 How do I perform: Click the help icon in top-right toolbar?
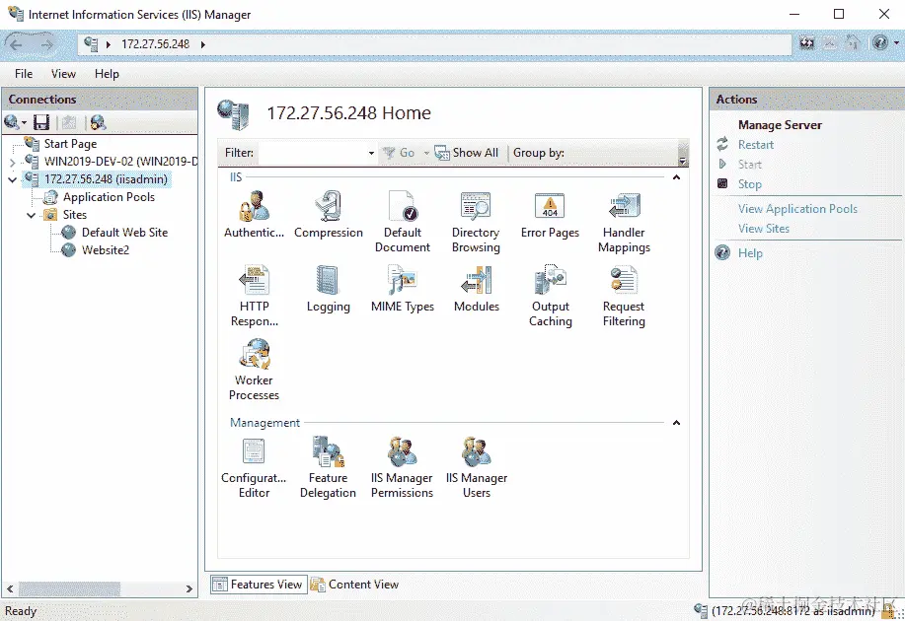(x=880, y=42)
